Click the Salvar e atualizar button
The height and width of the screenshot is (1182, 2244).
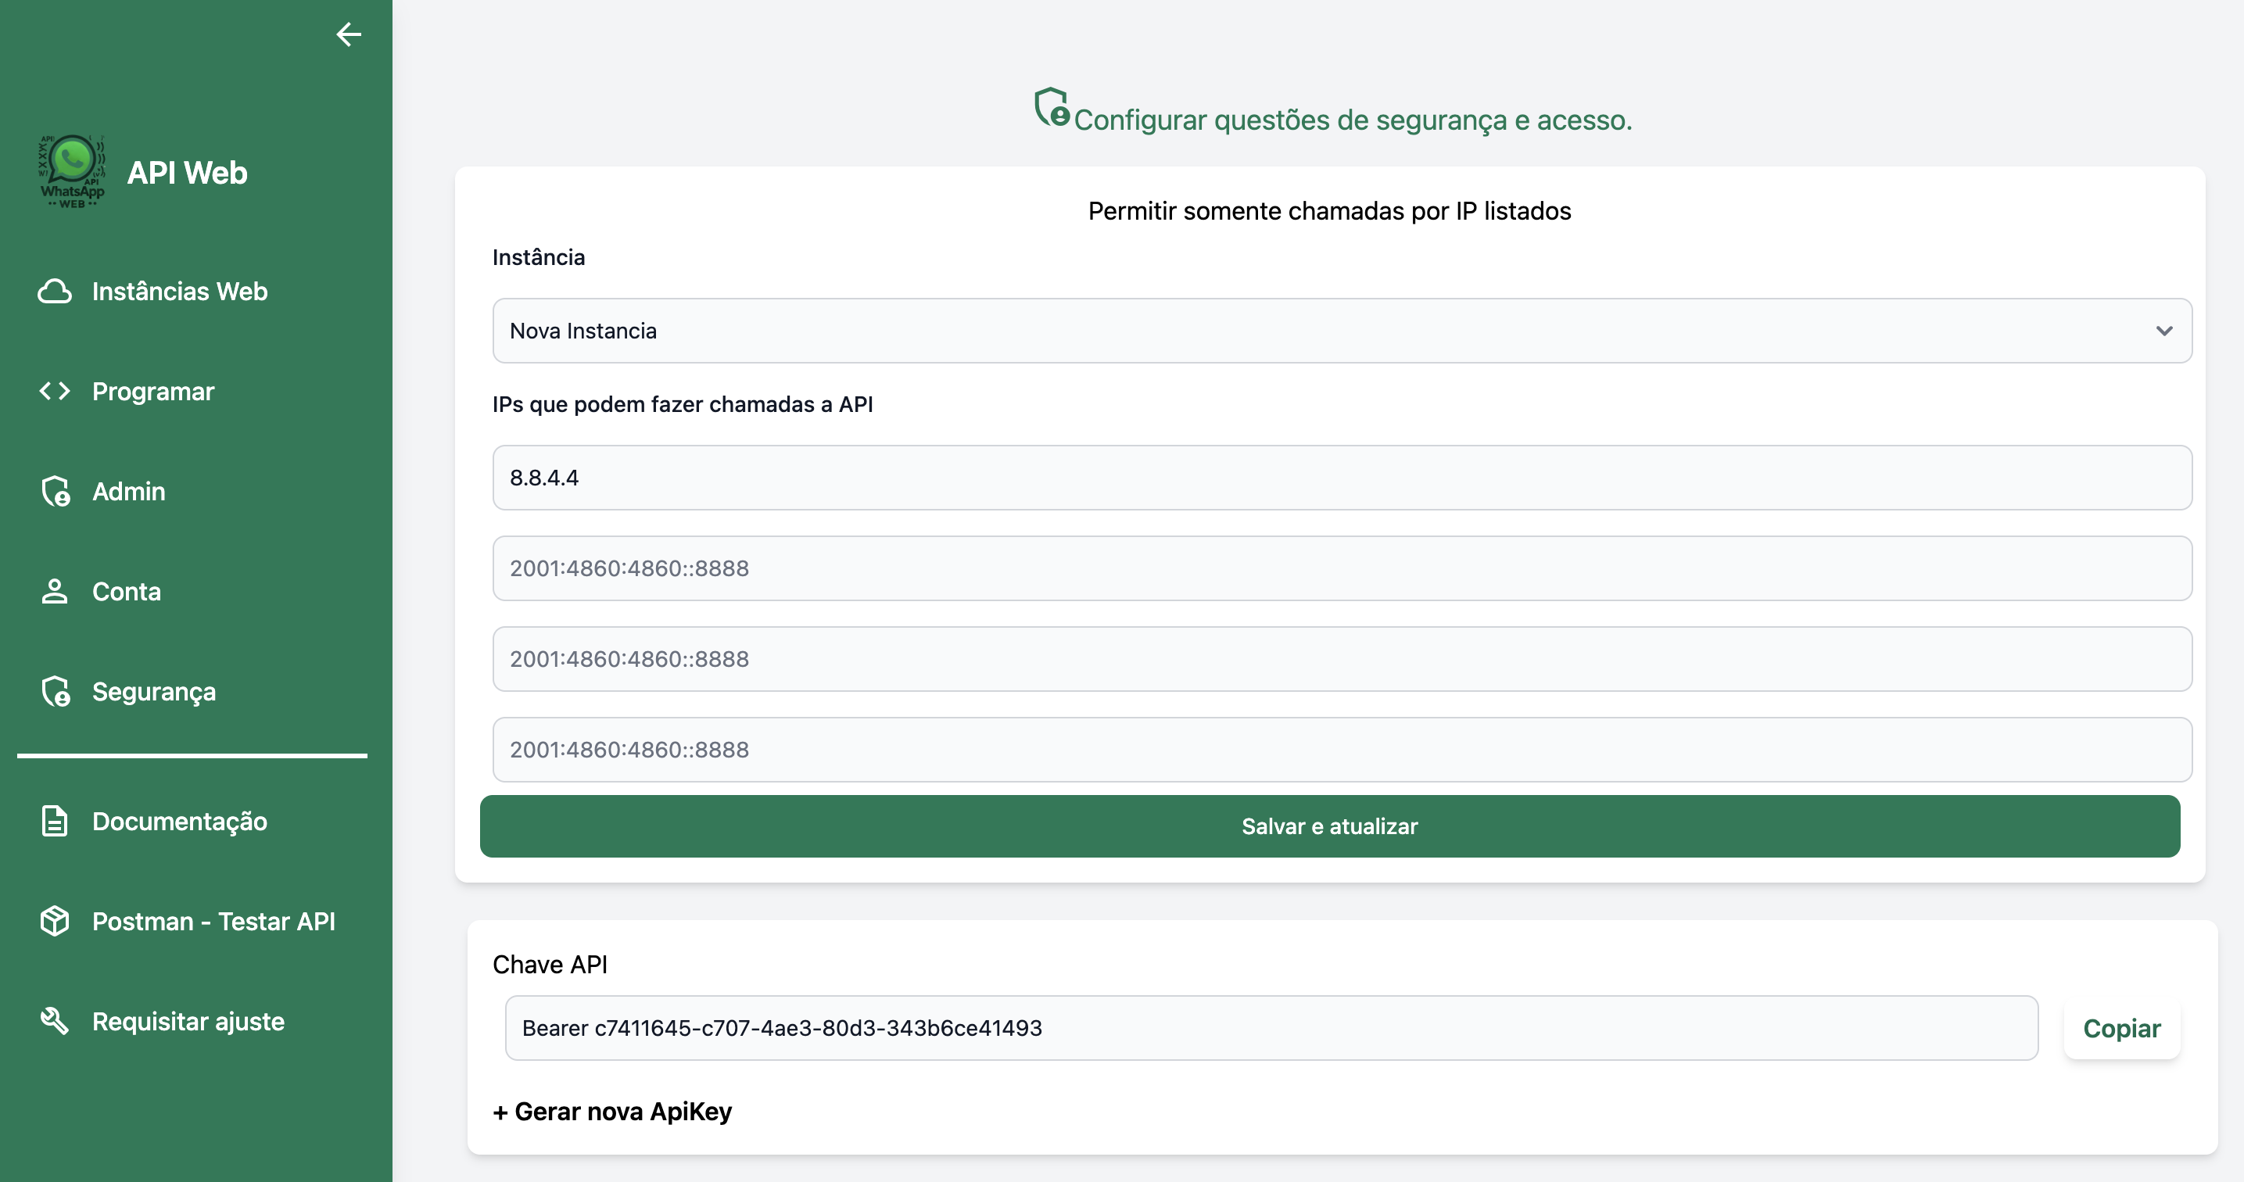[x=1329, y=826]
